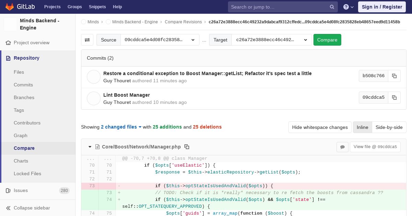Viewport: 412px width, 216px height.
Task: Click Sign in / Register button
Action: point(382,7)
